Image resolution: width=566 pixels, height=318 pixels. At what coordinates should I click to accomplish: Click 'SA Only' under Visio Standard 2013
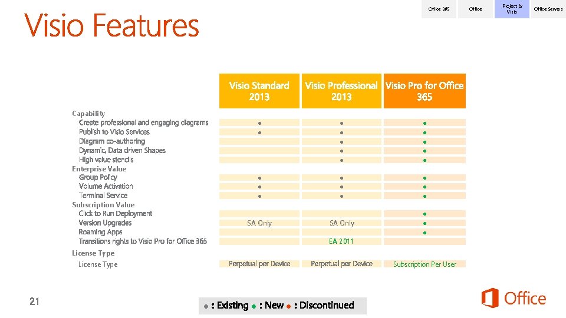click(259, 223)
